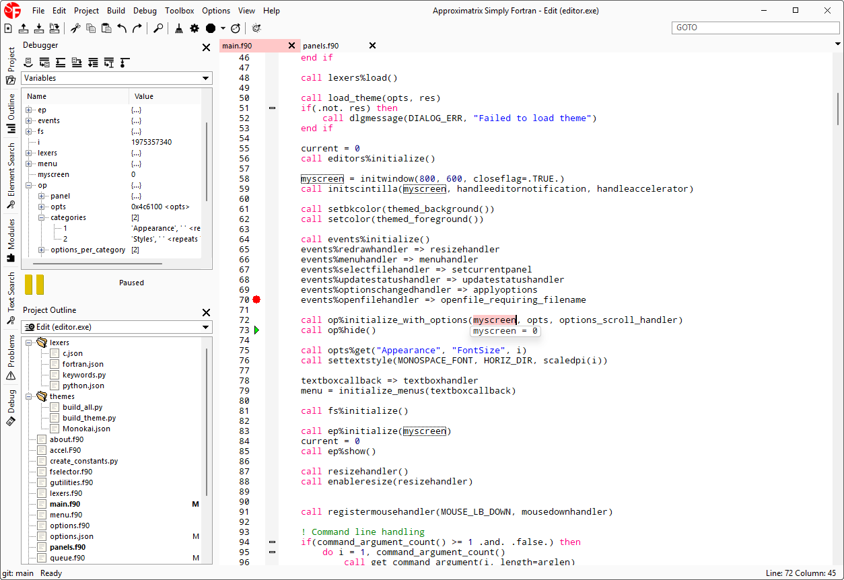The height and width of the screenshot is (580, 844).
Task: Click fifth debugger toolbar icon
Action: [x=93, y=63]
